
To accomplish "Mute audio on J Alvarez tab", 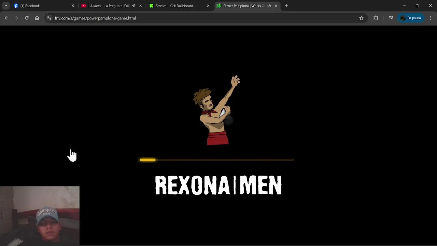I will pyautogui.click(x=133, y=6).
